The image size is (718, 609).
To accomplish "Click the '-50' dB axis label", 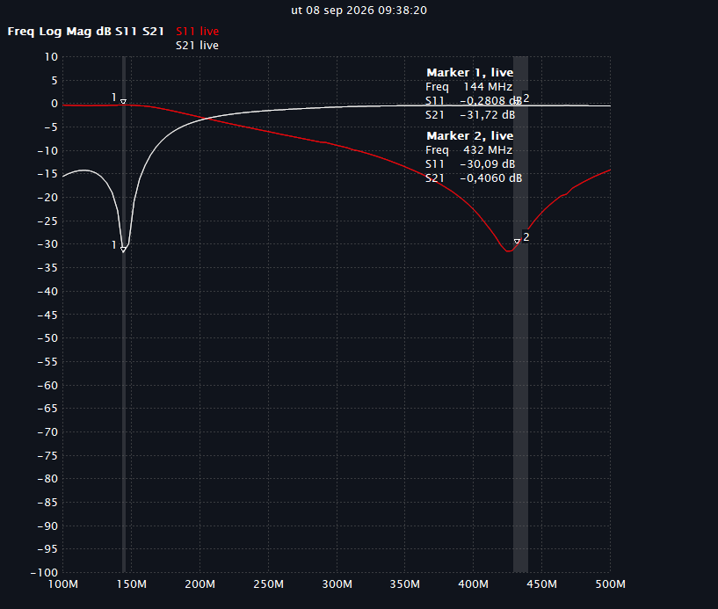I will click(47, 338).
